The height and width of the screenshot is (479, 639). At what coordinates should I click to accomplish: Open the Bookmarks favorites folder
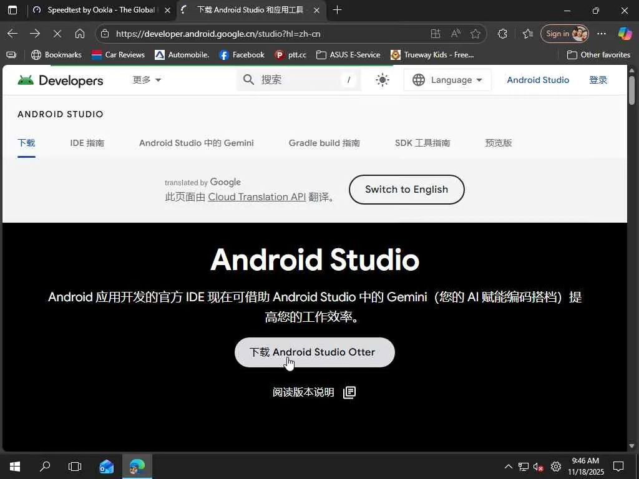(57, 55)
